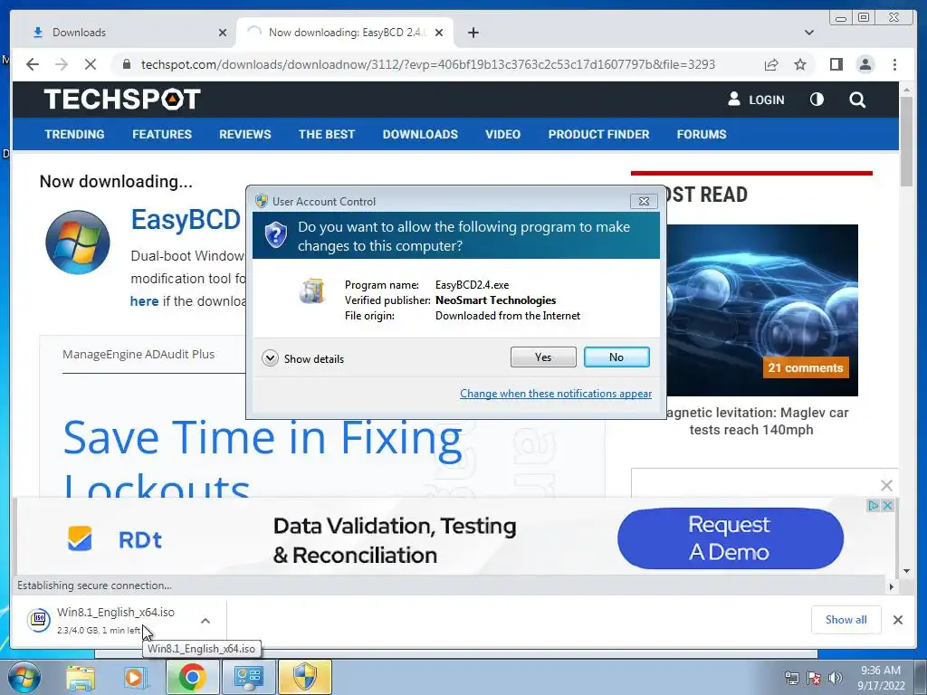Click Chrome taskbar icon
927x695 pixels.
pos(192,677)
